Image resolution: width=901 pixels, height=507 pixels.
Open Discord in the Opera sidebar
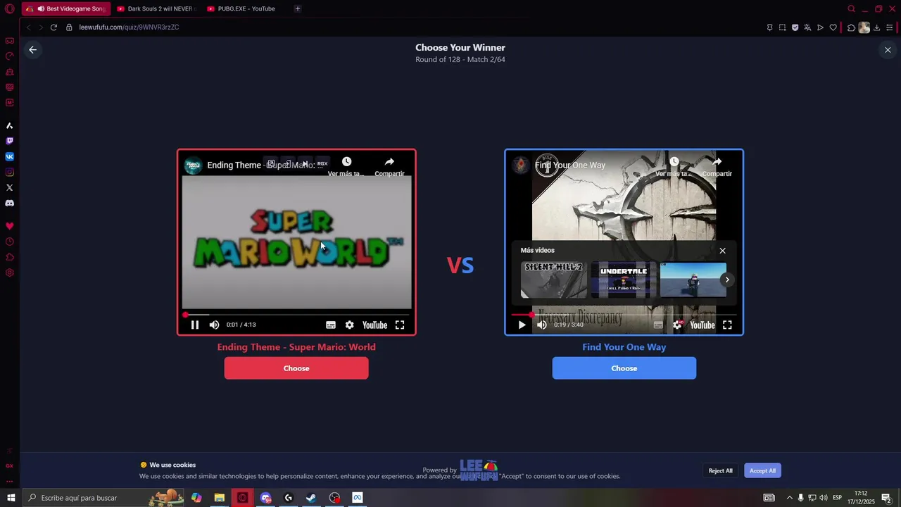tap(10, 204)
